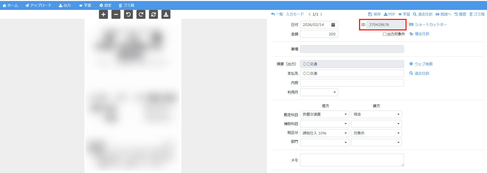
Task: Open the アップロード menu
Action: pyautogui.click(x=39, y=5)
